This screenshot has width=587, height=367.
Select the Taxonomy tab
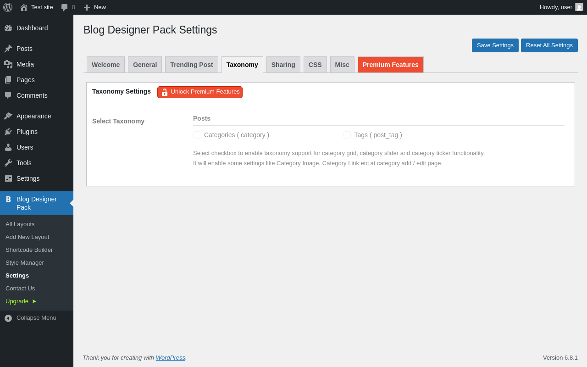242,65
